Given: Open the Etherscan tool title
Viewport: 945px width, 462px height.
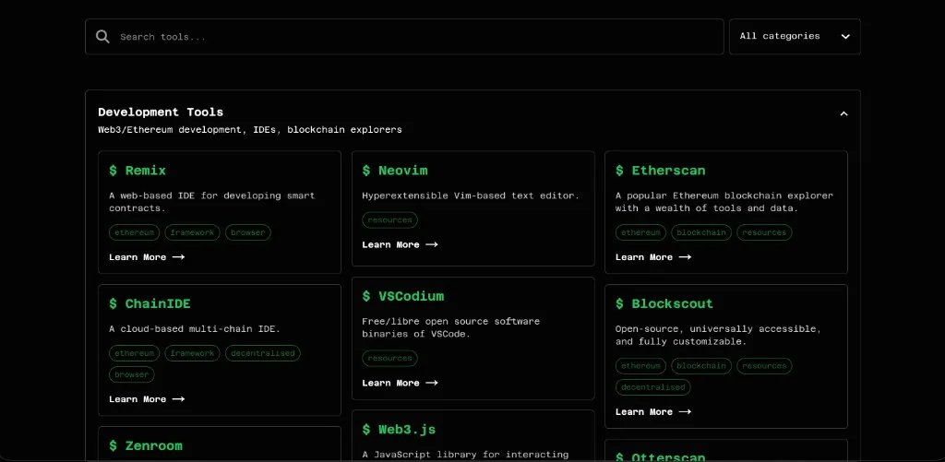Looking at the screenshot, I should tap(667, 171).
